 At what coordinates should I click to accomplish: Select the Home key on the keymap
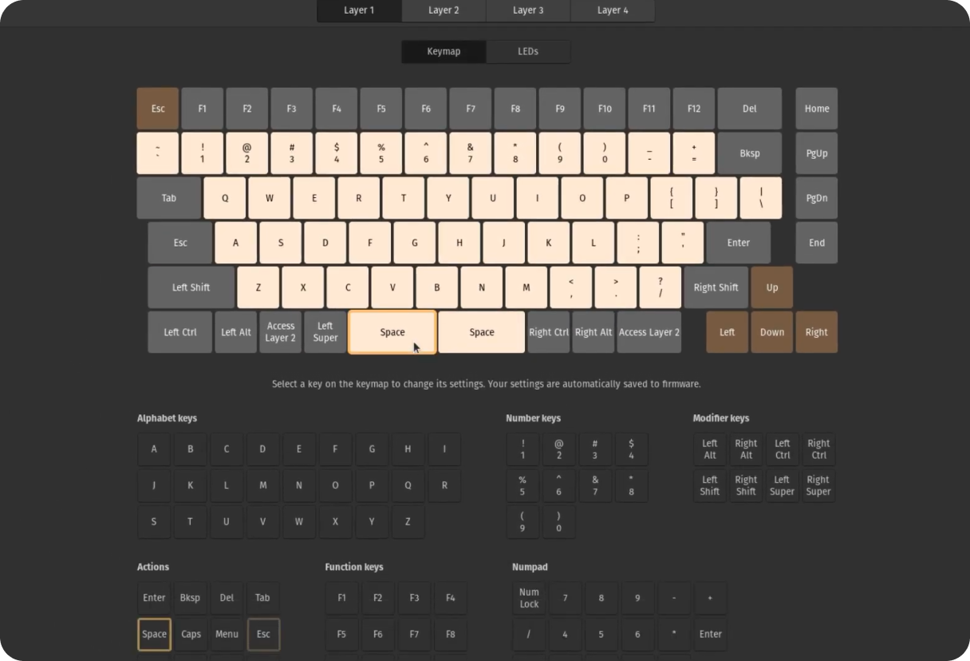coord(816,109)
